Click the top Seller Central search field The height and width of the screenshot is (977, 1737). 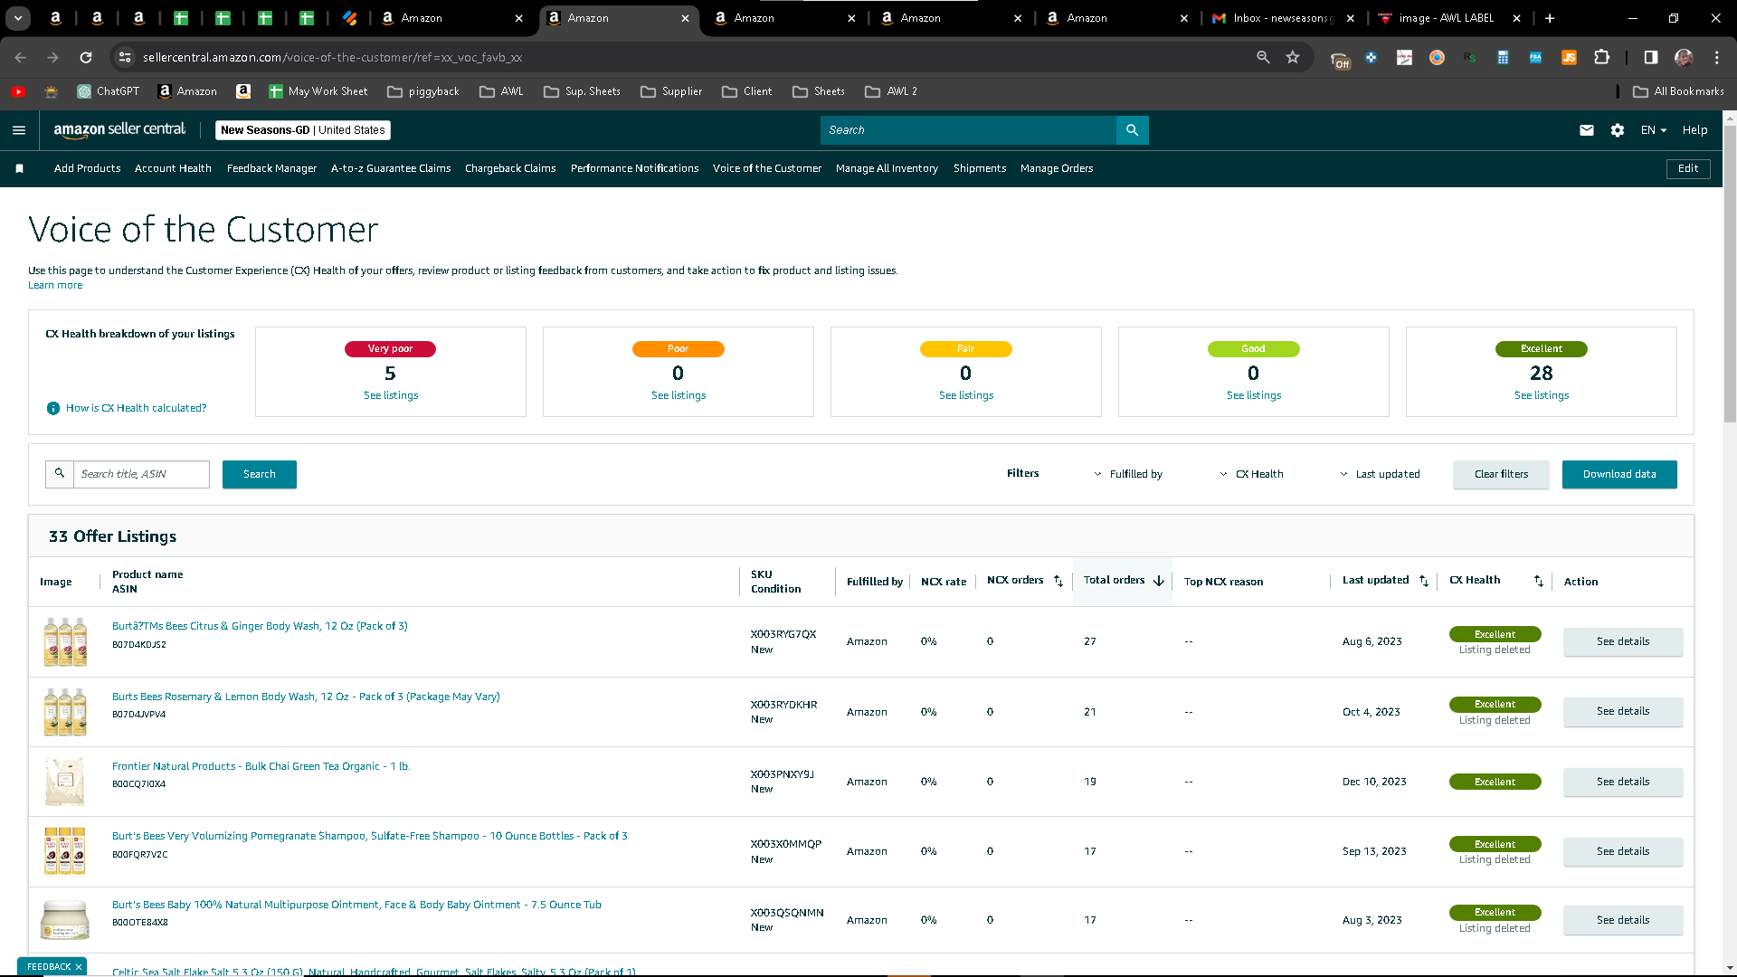pyautogui.click(x=968, y=130)
